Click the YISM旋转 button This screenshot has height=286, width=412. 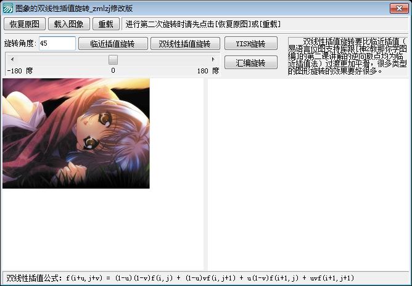[251, 43]
